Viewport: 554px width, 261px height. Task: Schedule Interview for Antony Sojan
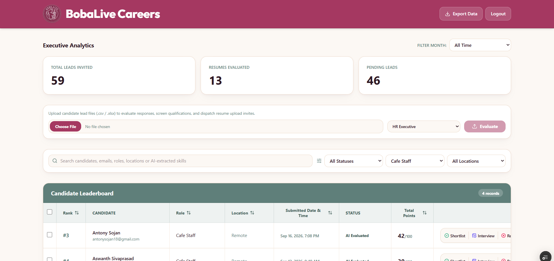click(x=483, y=236)
